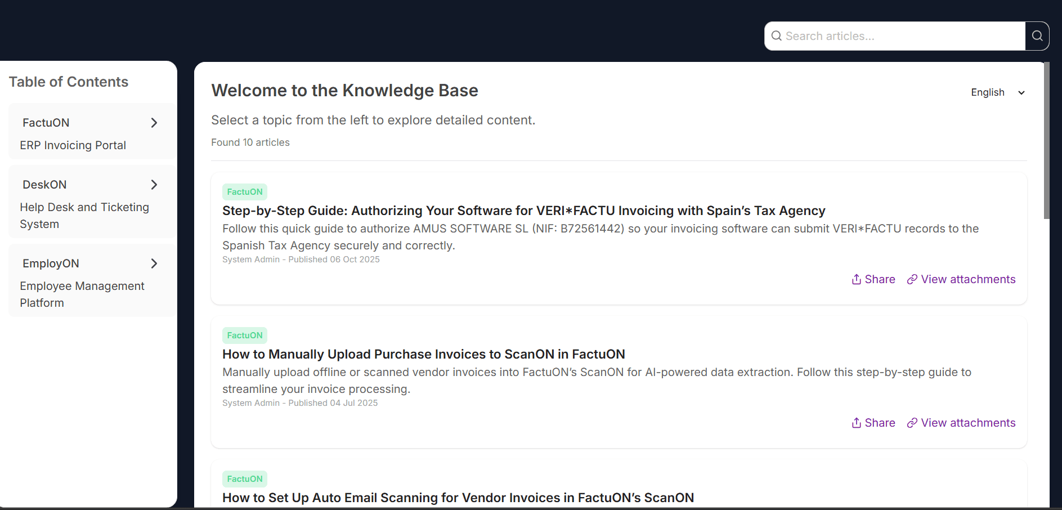Image resolution: width=1062 pixels, height=510 pixels.
Task: Open the English language dropdown
Action: 998,92
